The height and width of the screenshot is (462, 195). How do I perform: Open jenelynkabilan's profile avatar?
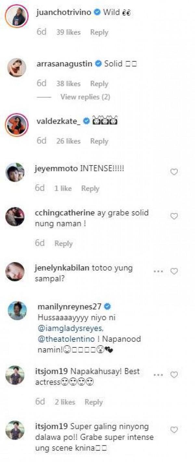pos(15,271)
